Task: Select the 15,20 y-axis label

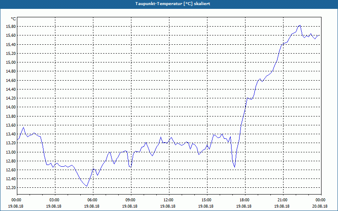Action: coord(11,53)
